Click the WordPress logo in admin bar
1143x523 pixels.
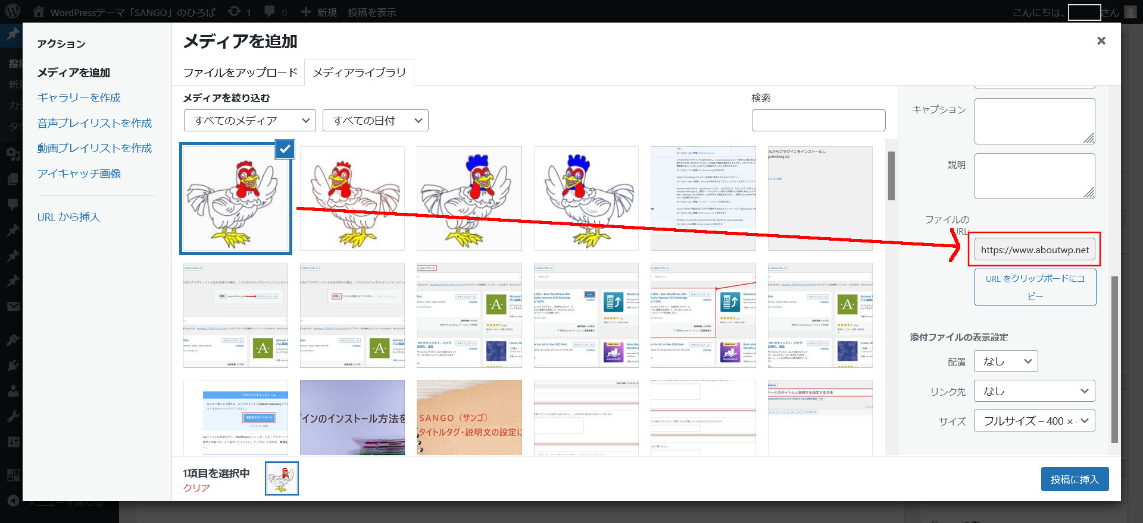pos(13,11)
